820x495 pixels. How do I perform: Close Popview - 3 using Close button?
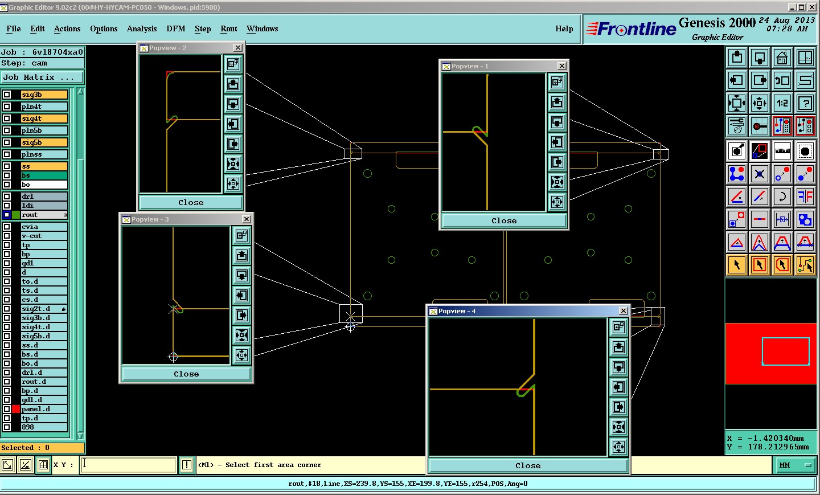coord(186,374)
